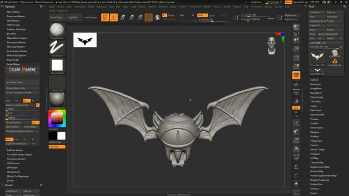Open the Transform menu
Screen dimensions: 349x196
(x=256, y=7)
